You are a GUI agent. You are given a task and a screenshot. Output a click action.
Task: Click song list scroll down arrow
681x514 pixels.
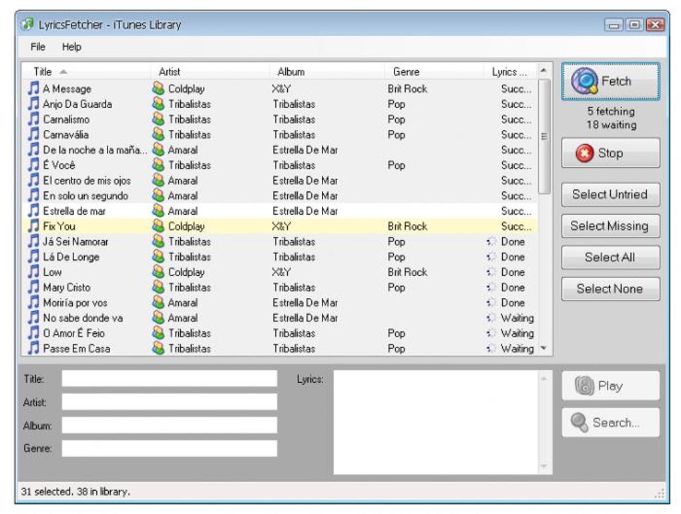pos(543,348)
